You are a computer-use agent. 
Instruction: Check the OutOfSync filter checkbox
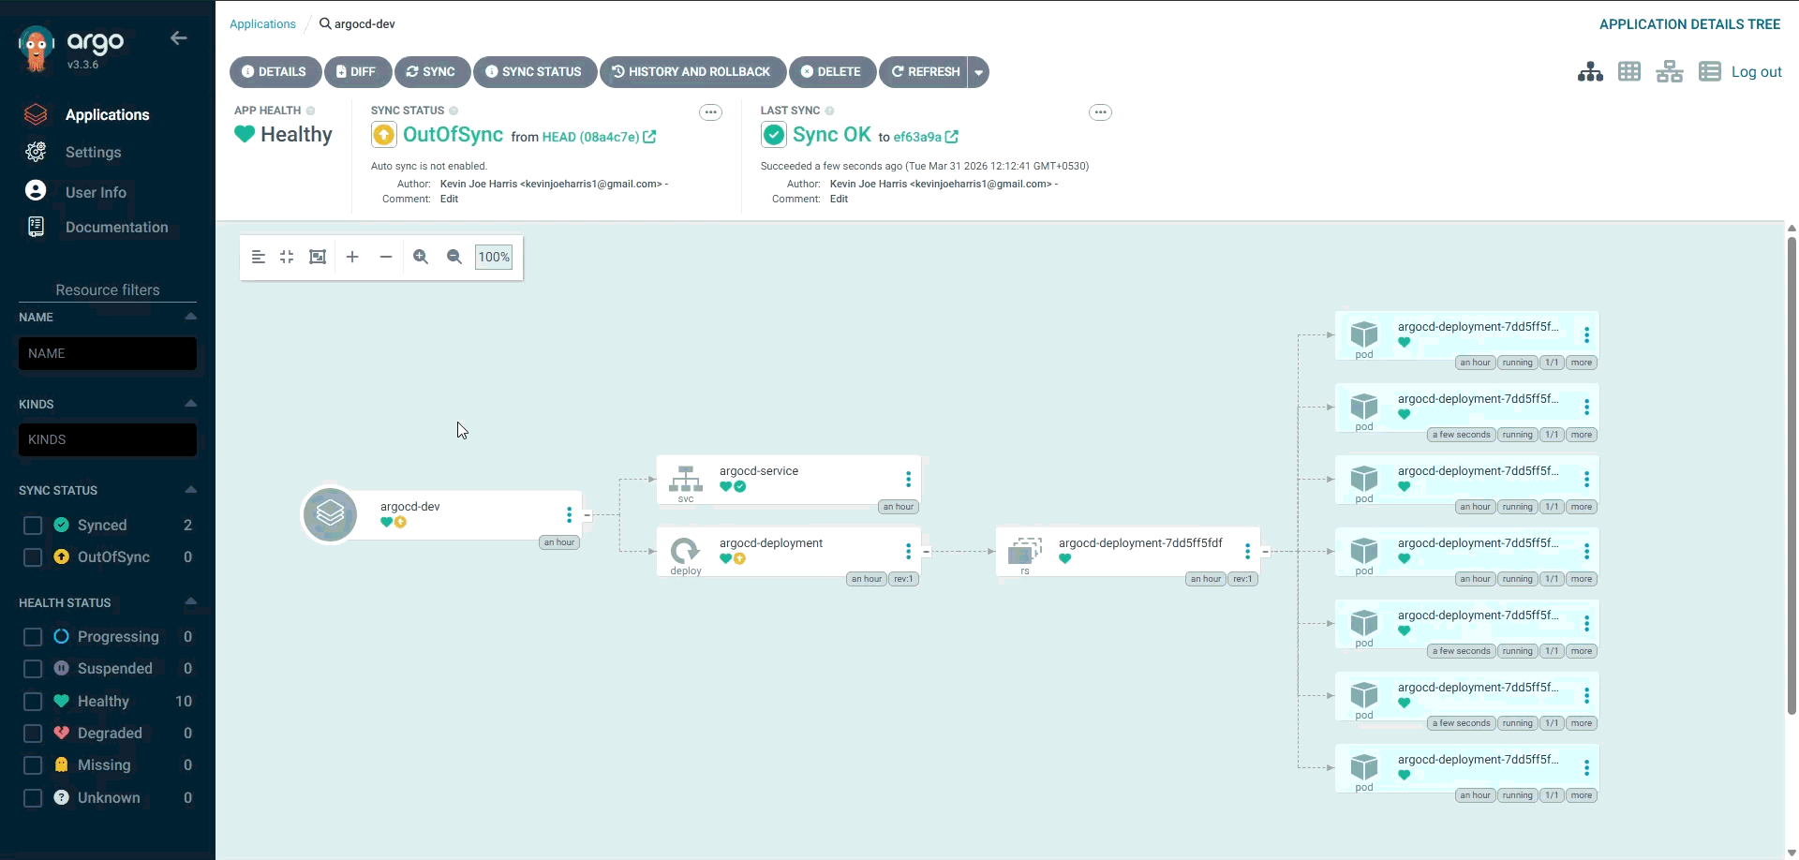tap(33, 557)
